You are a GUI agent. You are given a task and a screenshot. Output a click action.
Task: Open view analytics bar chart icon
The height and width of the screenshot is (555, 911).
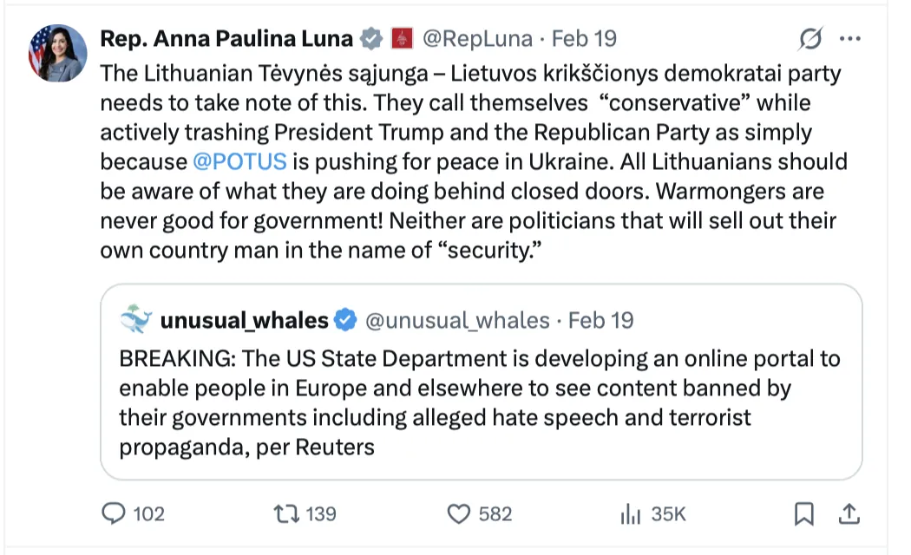(x=630, y=514)
